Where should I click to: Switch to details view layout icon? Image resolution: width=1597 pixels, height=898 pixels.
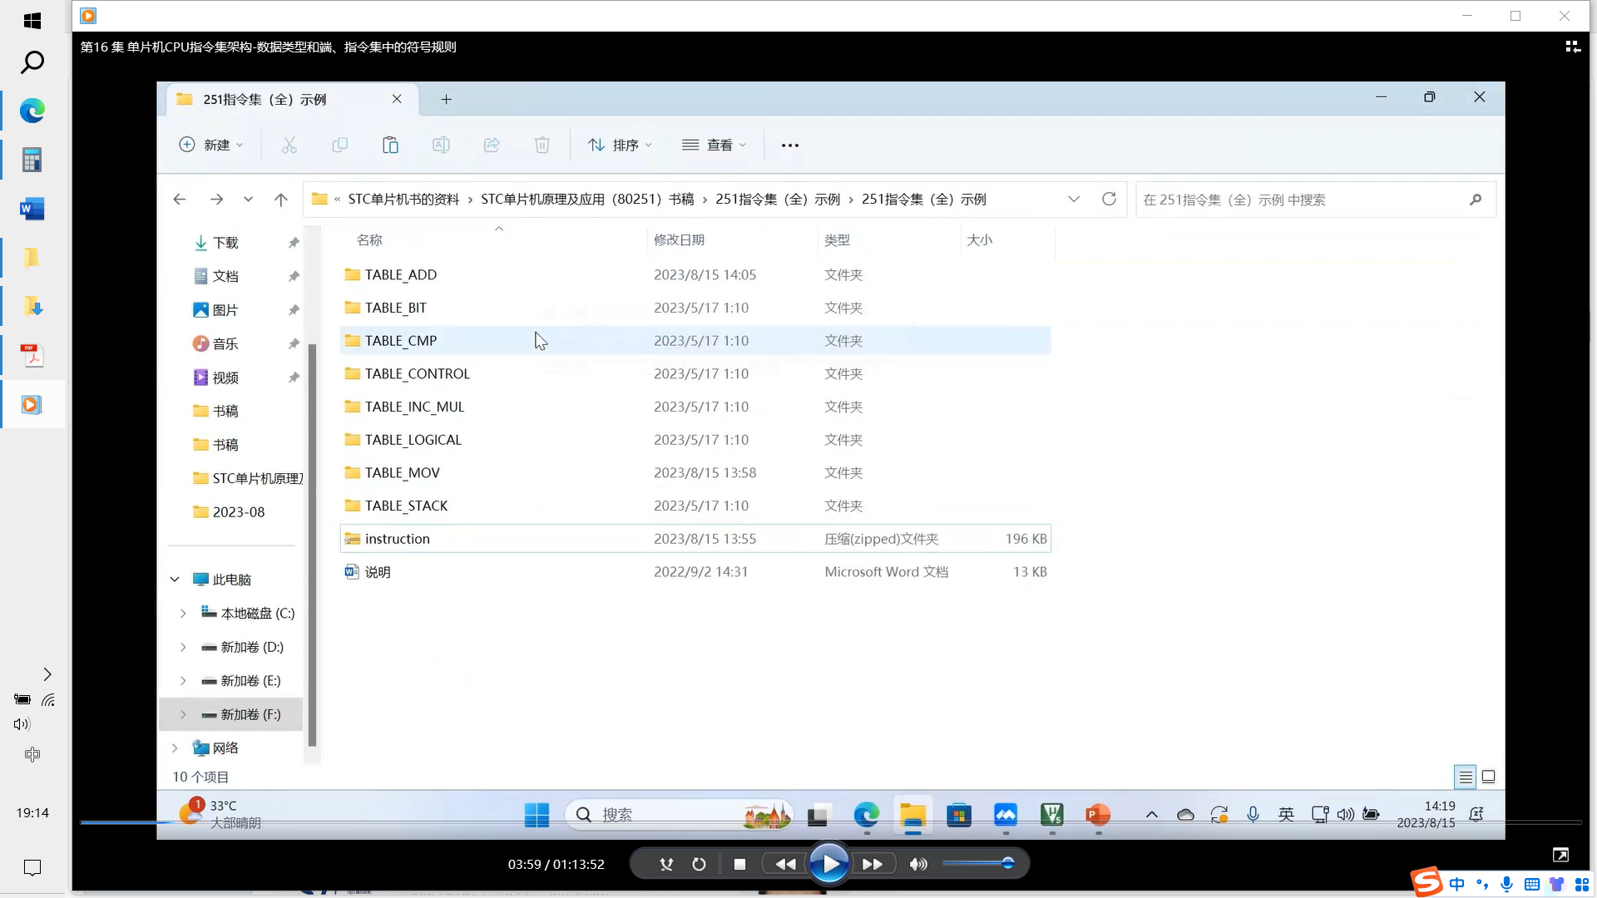(x=1466, y=777)
